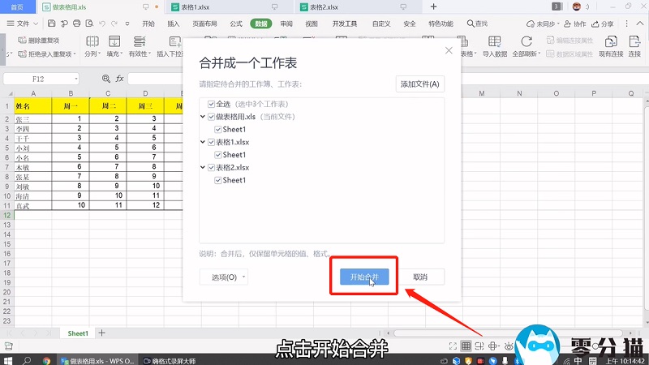The width and height of the screenshot is (649, 365).
Task: Switch to normal grid view icon
Action: coord(466,346)
